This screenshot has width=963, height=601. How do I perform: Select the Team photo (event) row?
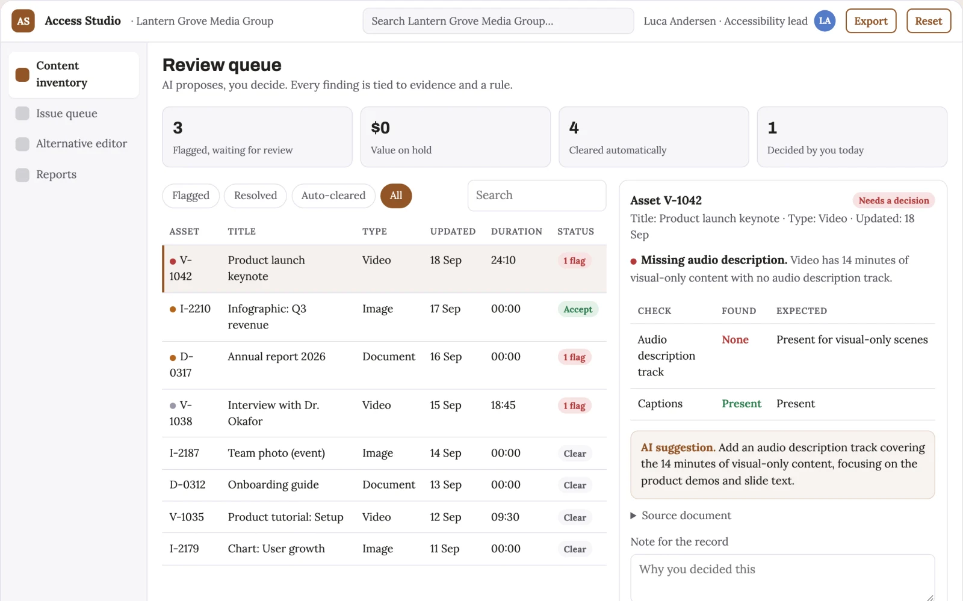coord(384,454)
